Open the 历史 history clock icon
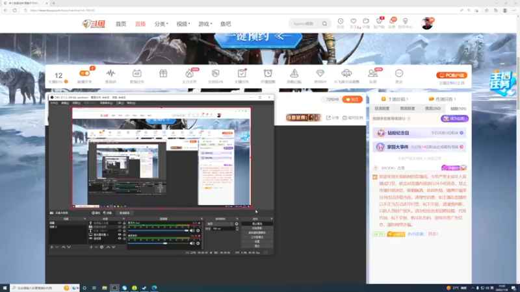This screenshot has width=520, height=292. point(341,21)
